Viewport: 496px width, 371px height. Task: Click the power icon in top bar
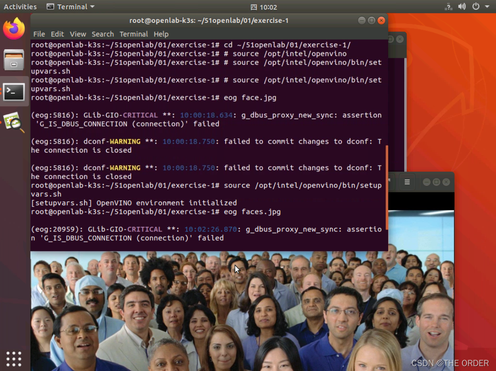pyautogui.click(x=475, y=7)
